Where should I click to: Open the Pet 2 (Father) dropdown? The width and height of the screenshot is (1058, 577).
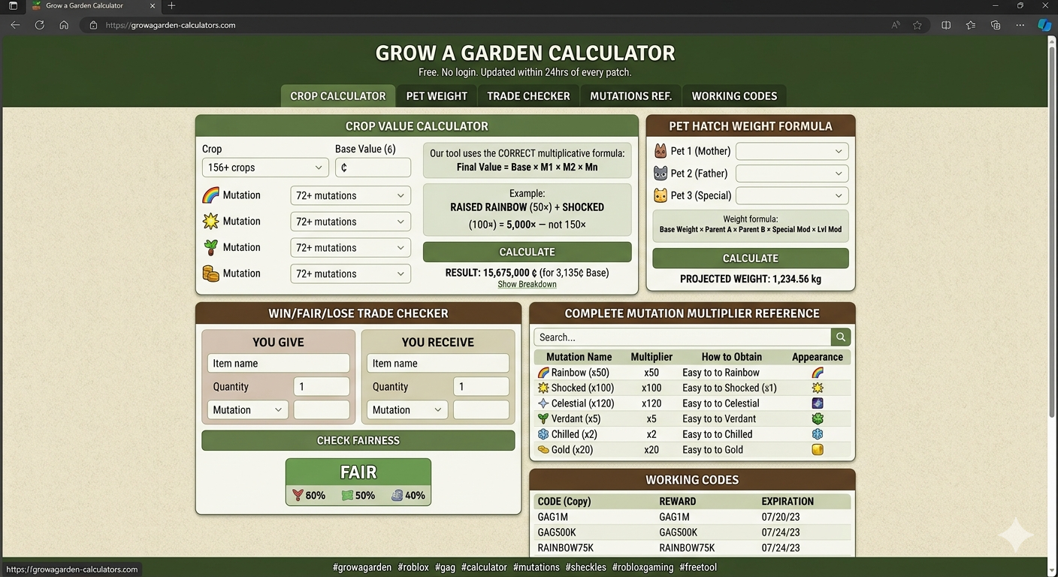(x=791, y=173)
